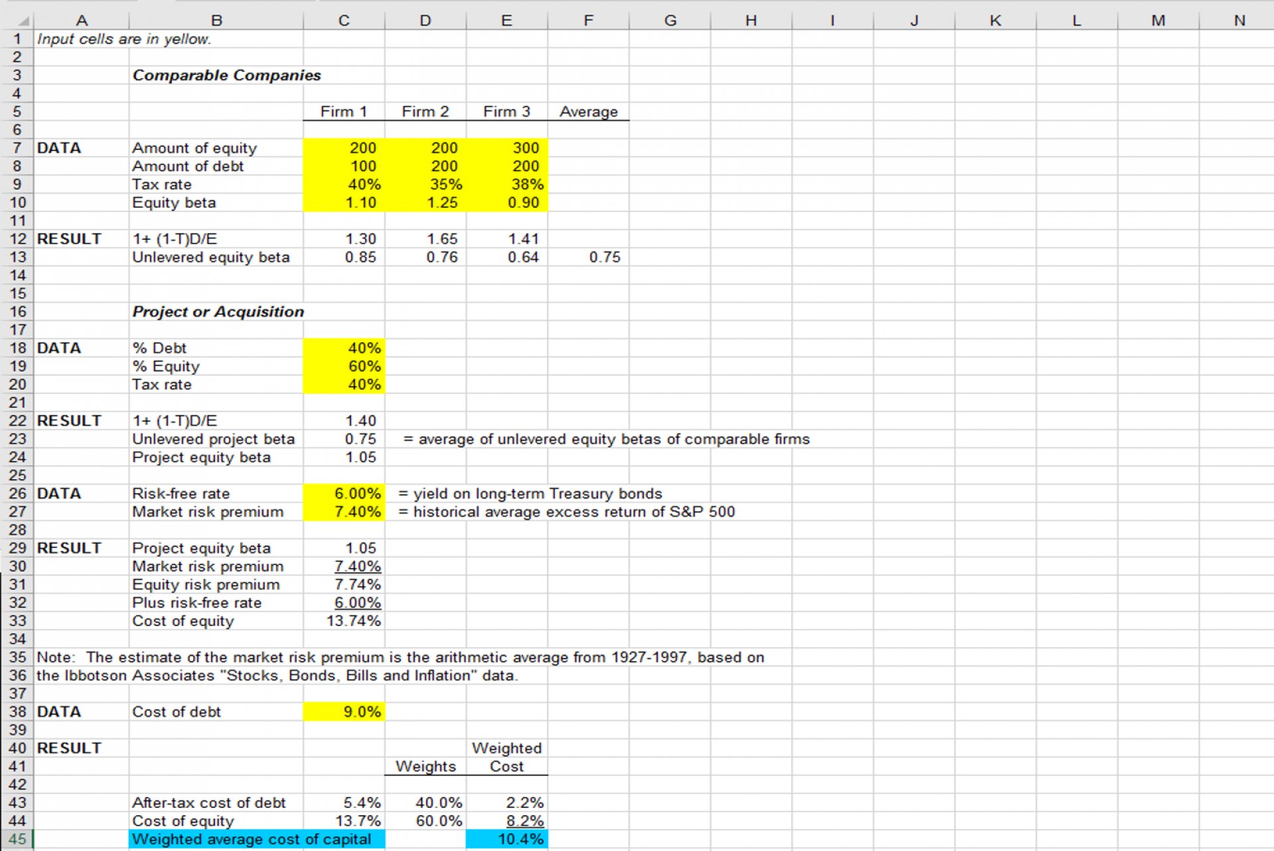The width and height of the screenshot is (1274, 851).
Task: Select Risk-free rate input 6.00%
Action: (x=344, y=494)
